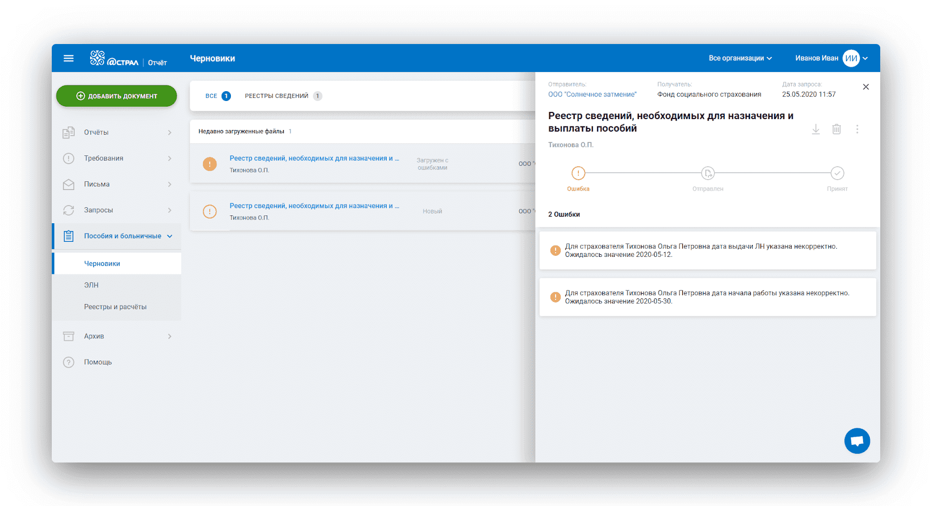This screenshot has height=506, width=932.
Task: Open the Реестр сведений link with Новый status
Action: point(314,206)
